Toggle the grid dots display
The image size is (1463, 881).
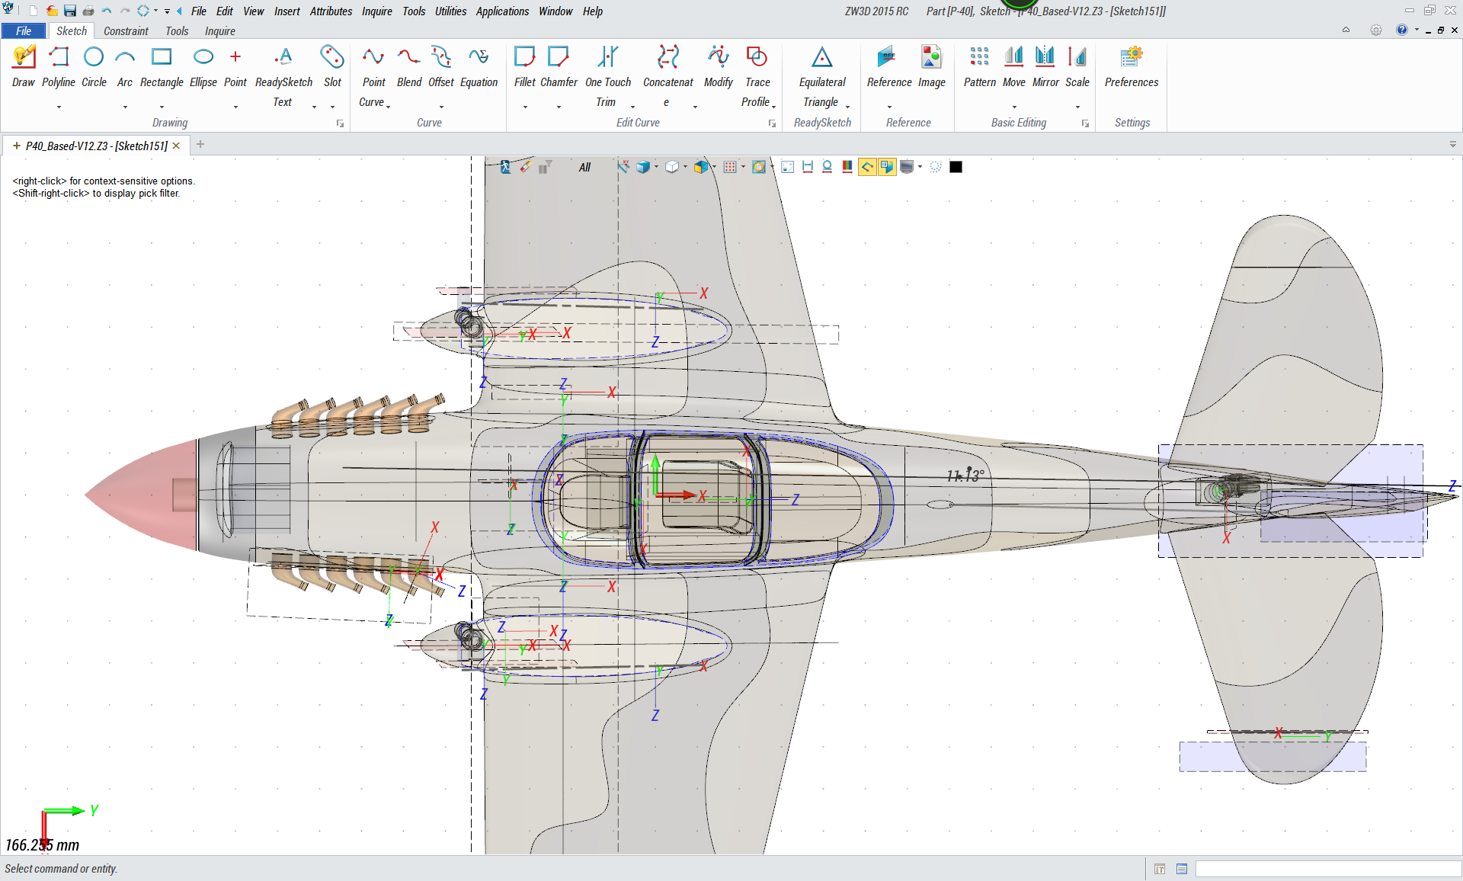click(x=729, y=167)
